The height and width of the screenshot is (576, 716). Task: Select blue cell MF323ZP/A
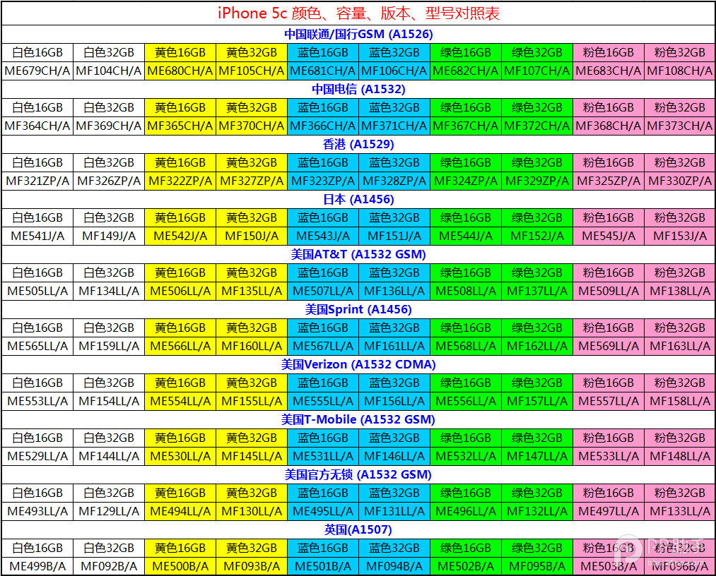point(323,181)
